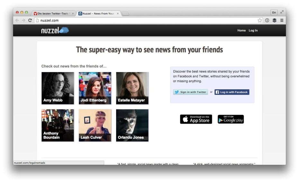
Task: Bookmark the page with the star icon
Action: pos(260,20)
